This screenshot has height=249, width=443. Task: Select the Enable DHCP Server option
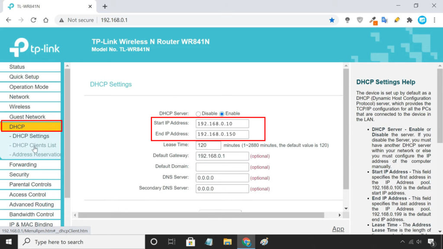(x=222, y=114)
